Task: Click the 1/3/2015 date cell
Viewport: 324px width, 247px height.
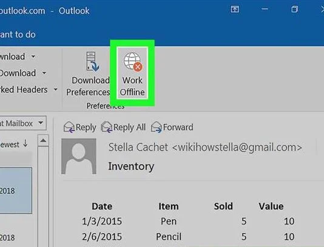Action: [102, 222]
